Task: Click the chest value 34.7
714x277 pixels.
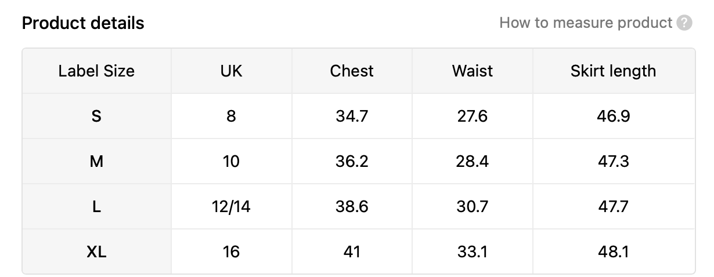Action: coord(352,116)
